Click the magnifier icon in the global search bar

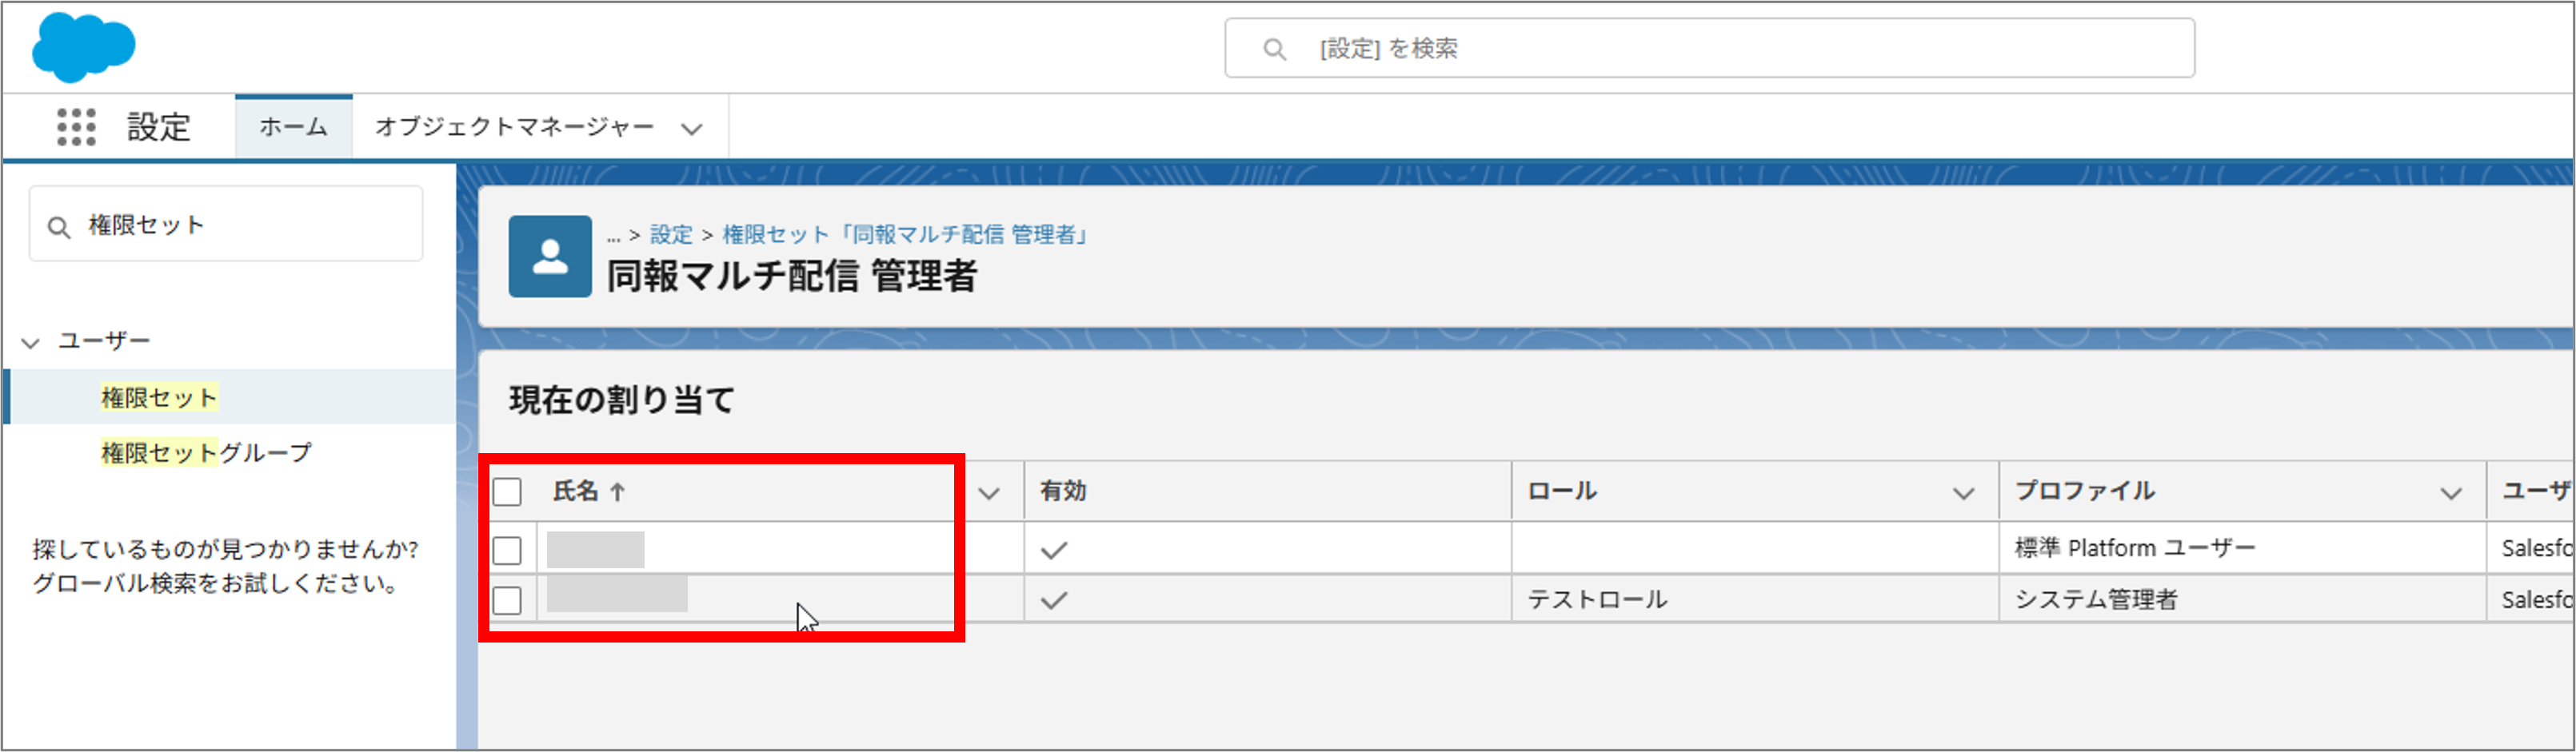1274,48
